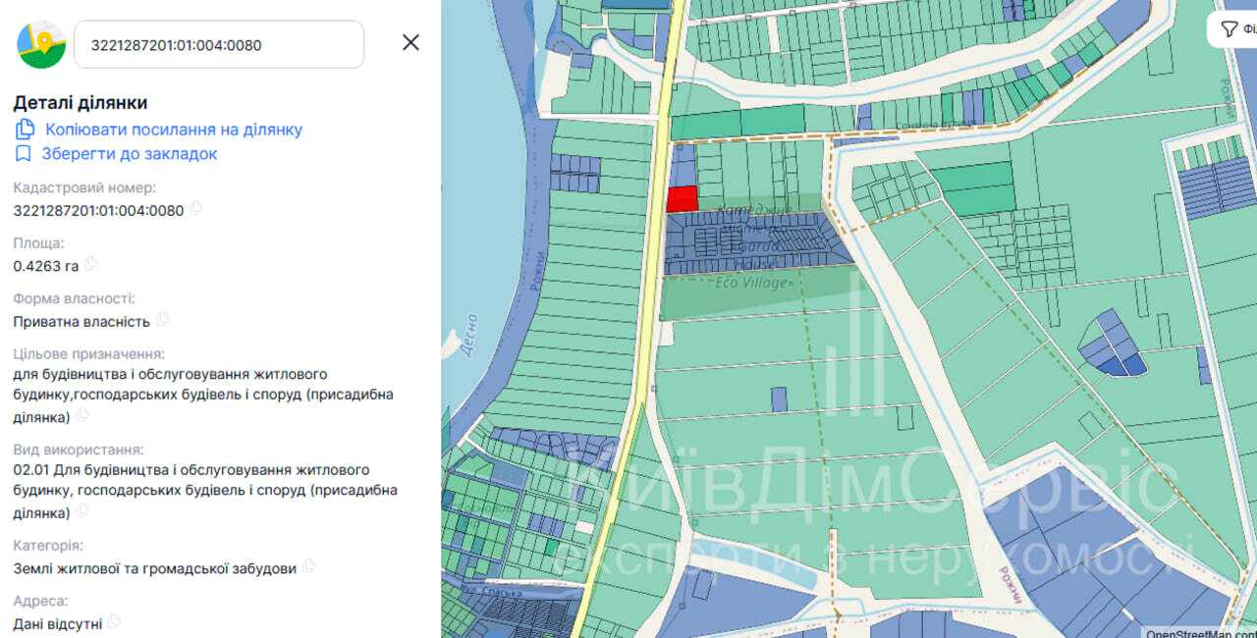Copy the 'Приватна власність' ownership value
The height and width of the screenshot is (638, 1257).
click(x=162, y=319)
